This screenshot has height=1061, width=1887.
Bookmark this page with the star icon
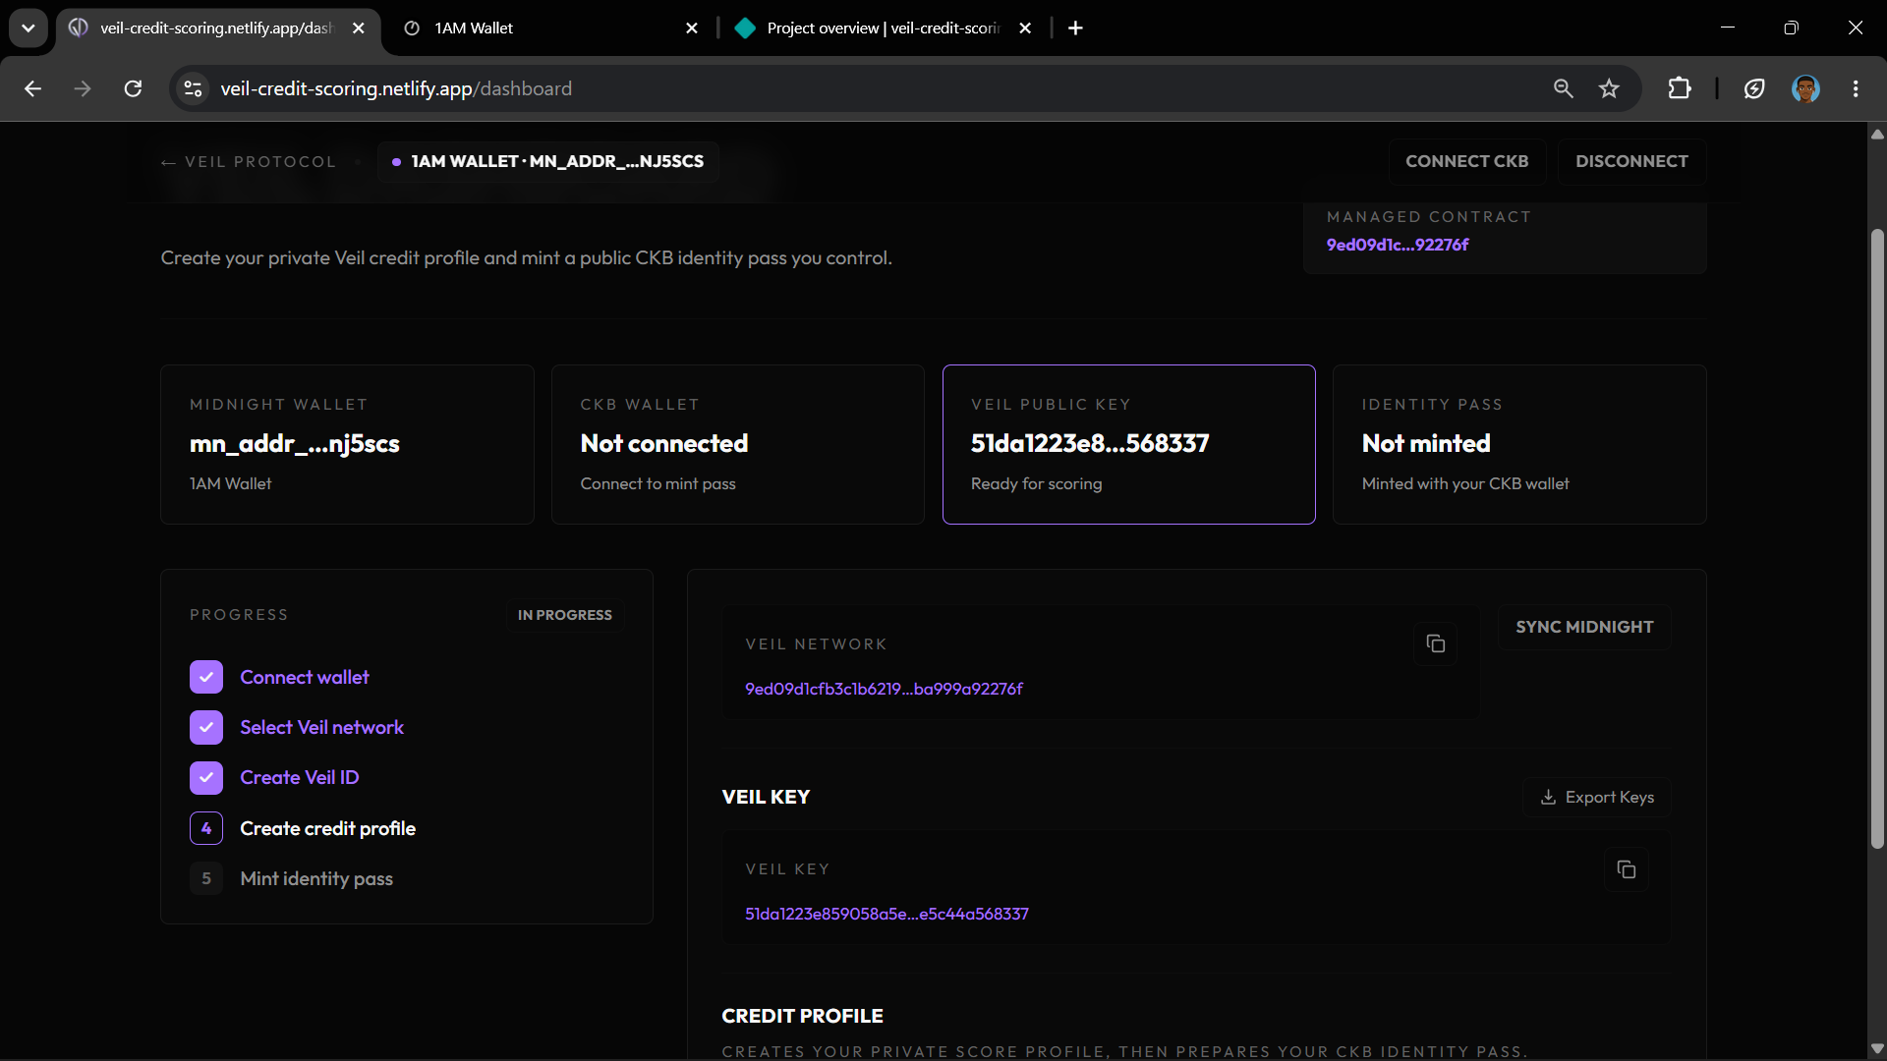(x=1609, y=88)
